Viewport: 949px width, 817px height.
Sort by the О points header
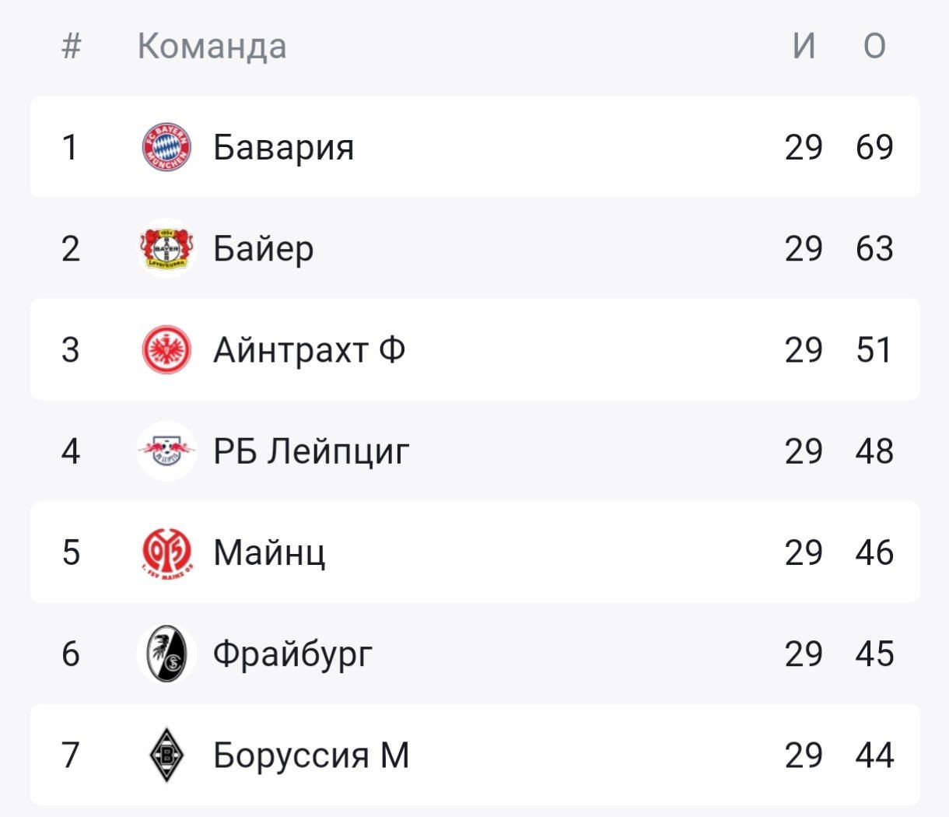874,46
